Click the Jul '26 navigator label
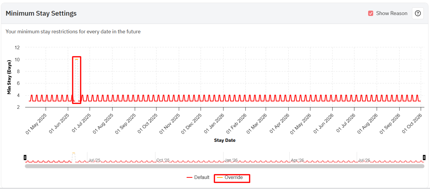Screen dimensions: 430x189 (364, 160)
